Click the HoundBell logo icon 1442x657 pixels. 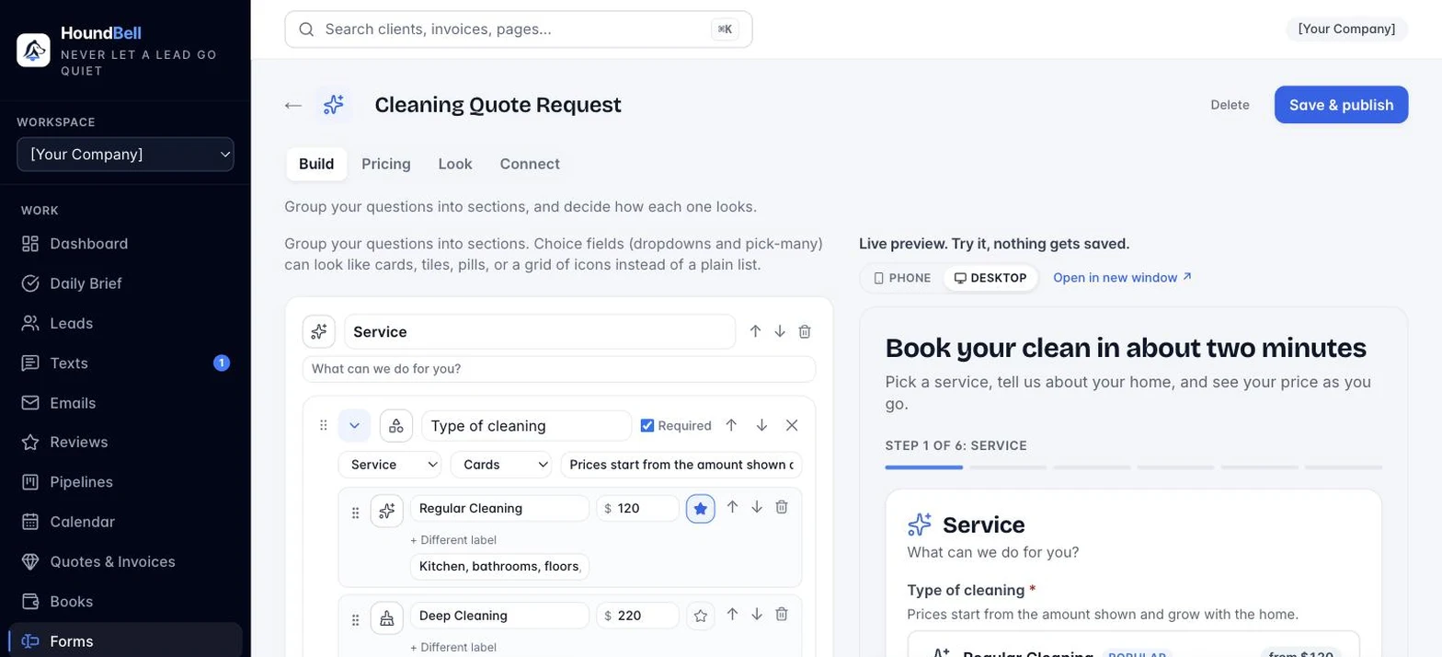34,51
